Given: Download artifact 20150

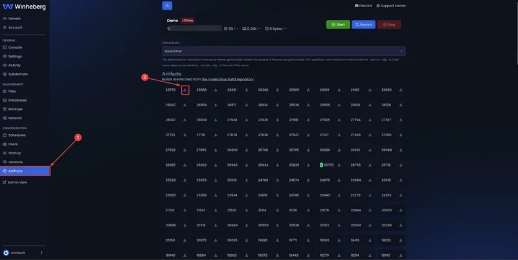Looking at the screenshot, I should [185, 241].
